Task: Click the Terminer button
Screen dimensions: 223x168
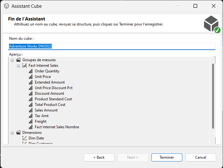Action: coord(167,157)
